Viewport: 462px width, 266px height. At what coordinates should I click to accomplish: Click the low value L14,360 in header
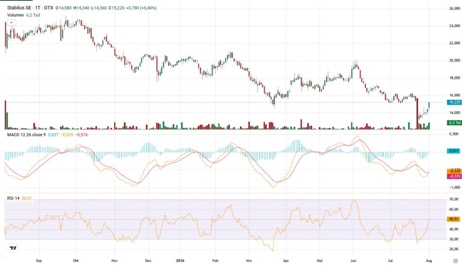[99, 8]
